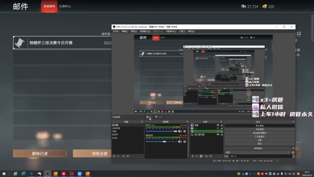314x177 pixels.
Task: Open OBS Scene Collection menu
Action: click(x=171, y=31)
